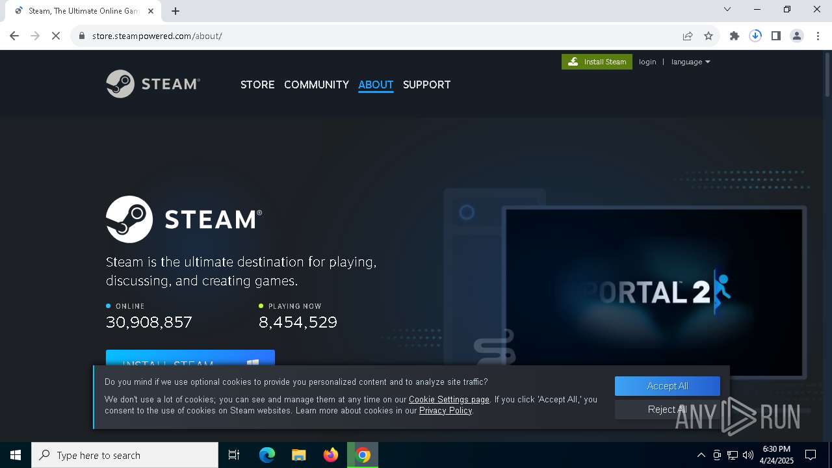Accept All cookies
This screenshot has height=468, width=832.
click(x=668, y=386)
